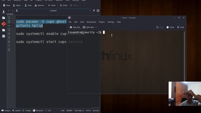Expand the Split View dropdown arrow
This screenshot has width=201, height=113.
pos(96,27)
